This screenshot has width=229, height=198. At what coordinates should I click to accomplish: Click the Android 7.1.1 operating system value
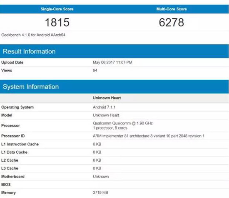click(104, 107)
